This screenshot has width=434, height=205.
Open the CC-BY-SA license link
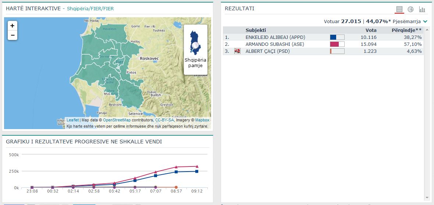164,120
